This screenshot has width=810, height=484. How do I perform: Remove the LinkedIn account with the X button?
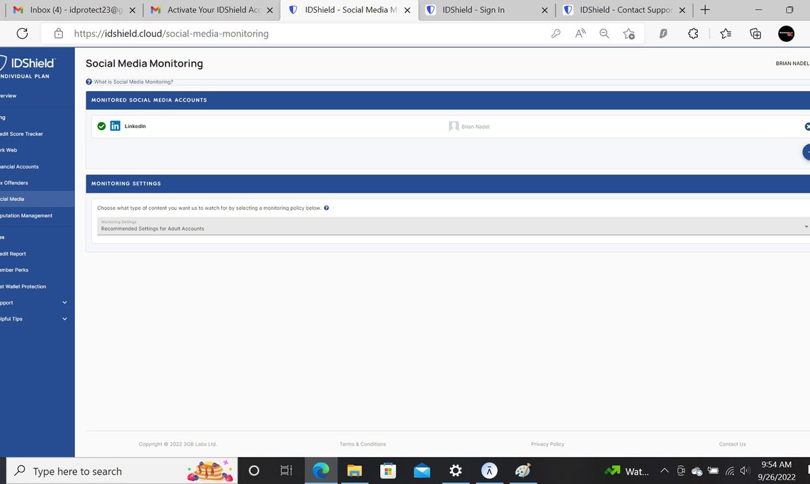807,125
